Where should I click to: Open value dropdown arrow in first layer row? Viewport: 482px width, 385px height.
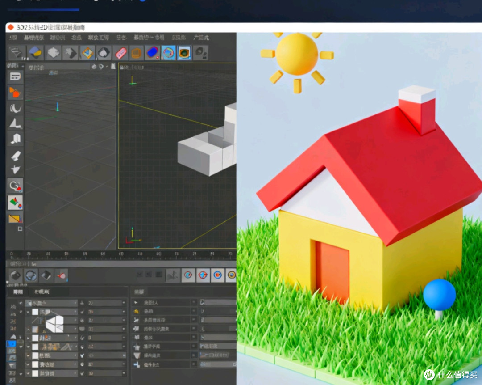124,303
